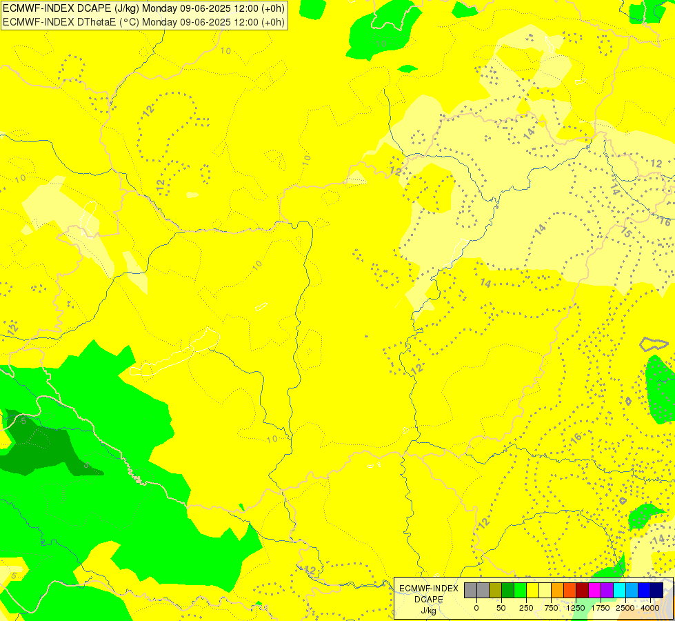
Task: Select the navy legend swatch
Action: coord(657,591)
